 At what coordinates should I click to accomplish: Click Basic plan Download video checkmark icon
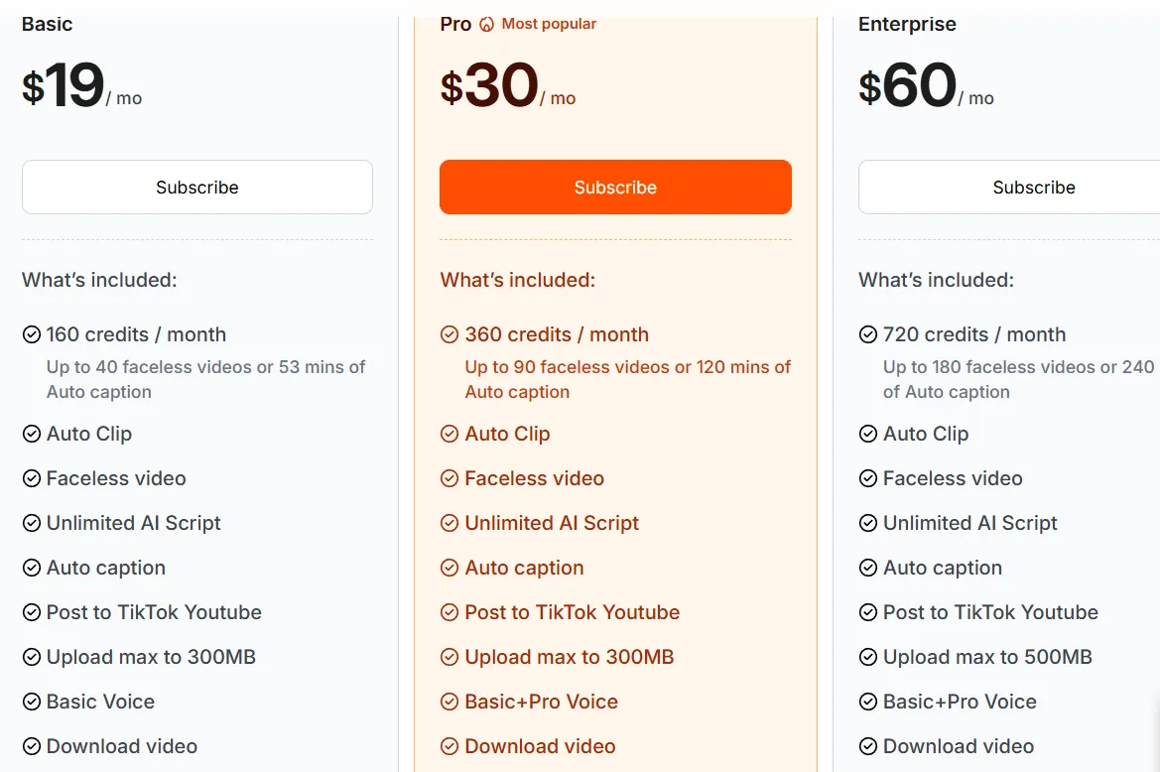tap(31, 747)
